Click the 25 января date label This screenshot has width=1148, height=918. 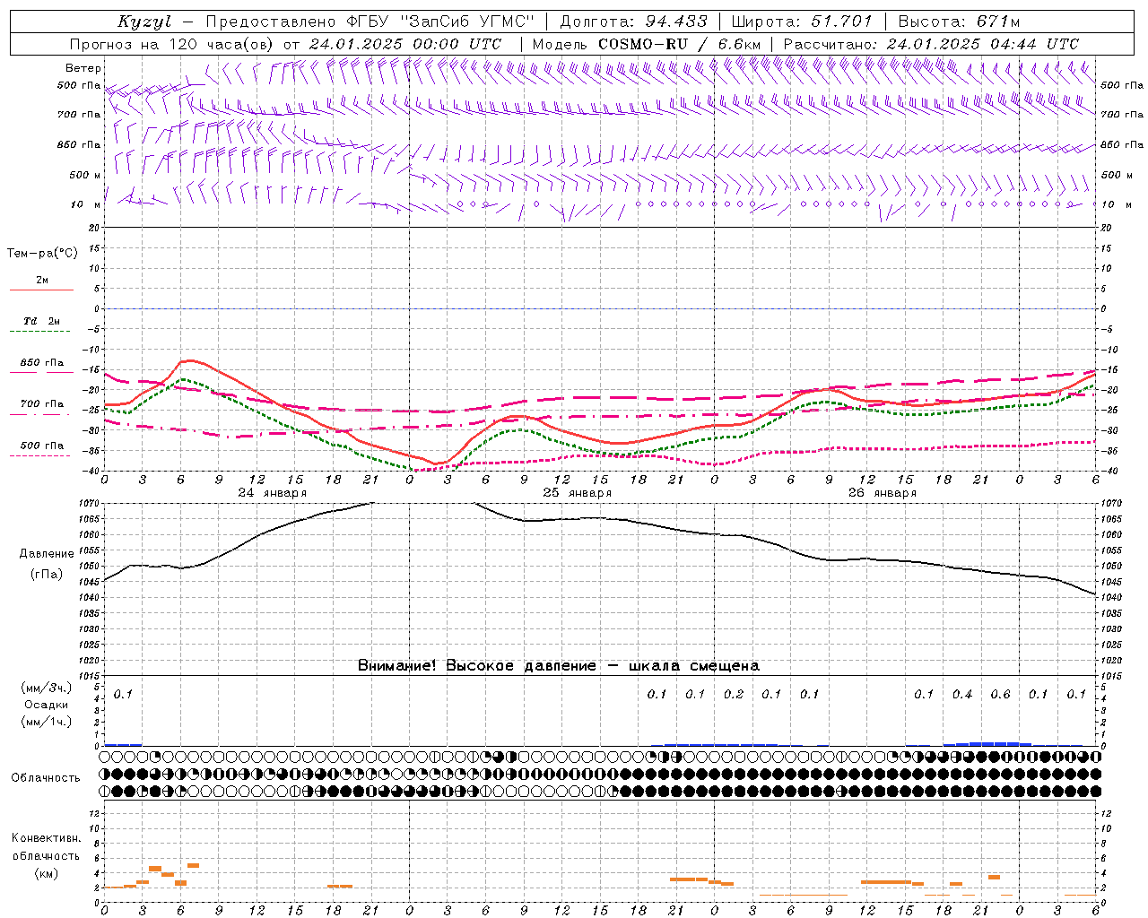pyautogui.click(x=577, y=493)
